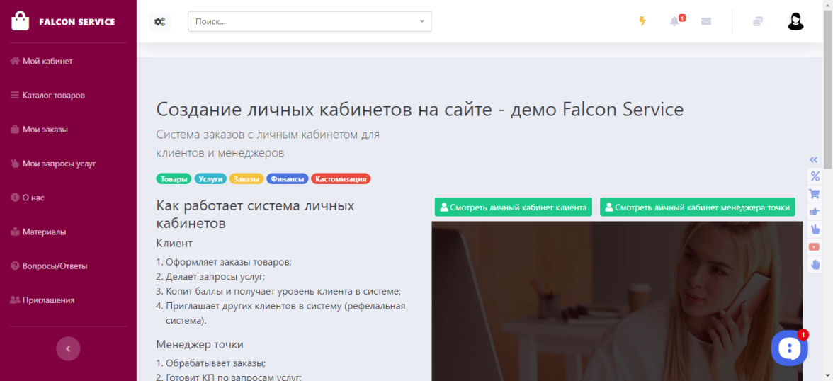833x381 pixels.
Task: Open the notifications bell
Action: coord(674,21)
